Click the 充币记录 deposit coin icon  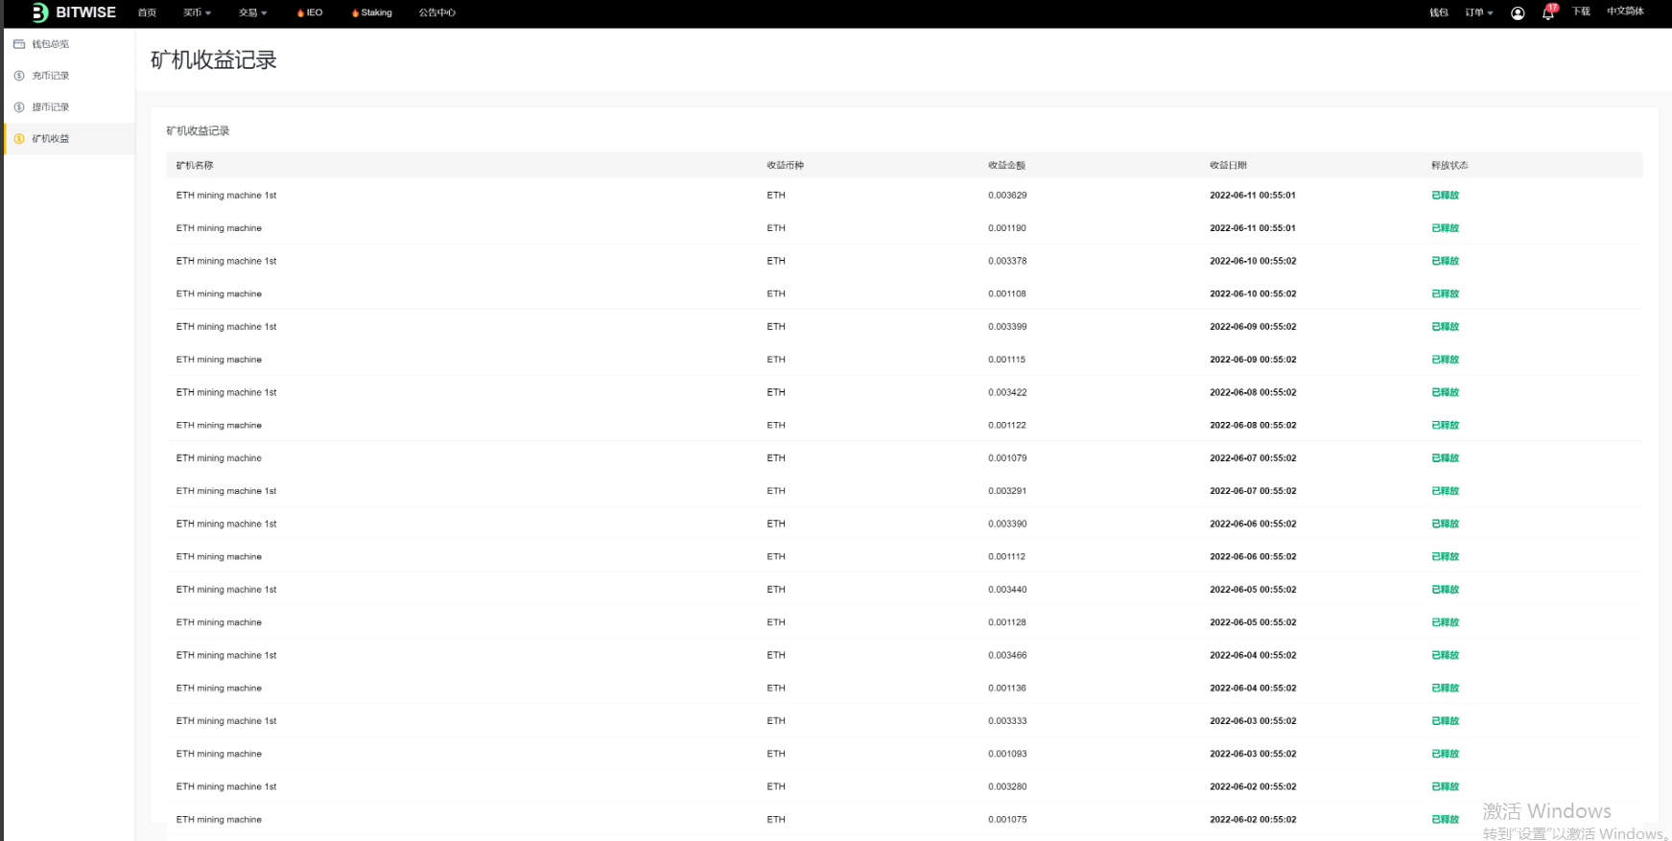(19, 76)
